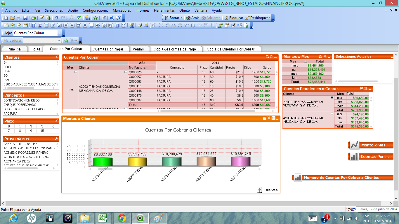Expand the Borrar clear dropdown arrow
This screenshot has width=399, height=224.
181,18
